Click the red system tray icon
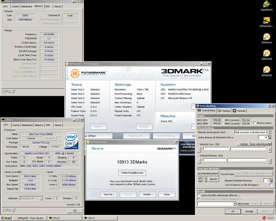The height and width of the screenshot is (221, 276). coord(264,218)
